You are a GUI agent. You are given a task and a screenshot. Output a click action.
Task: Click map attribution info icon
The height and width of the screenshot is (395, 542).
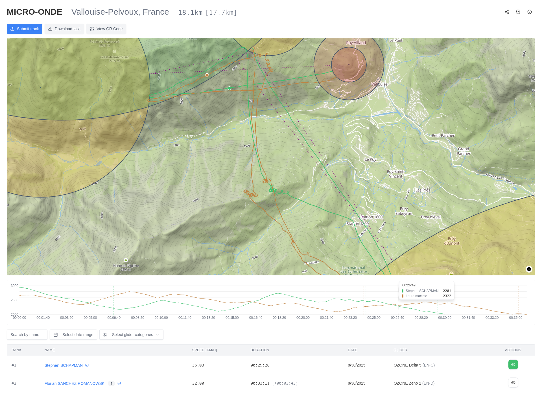(529, 269)
